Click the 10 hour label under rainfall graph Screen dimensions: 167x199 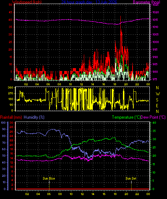point(71,194)
